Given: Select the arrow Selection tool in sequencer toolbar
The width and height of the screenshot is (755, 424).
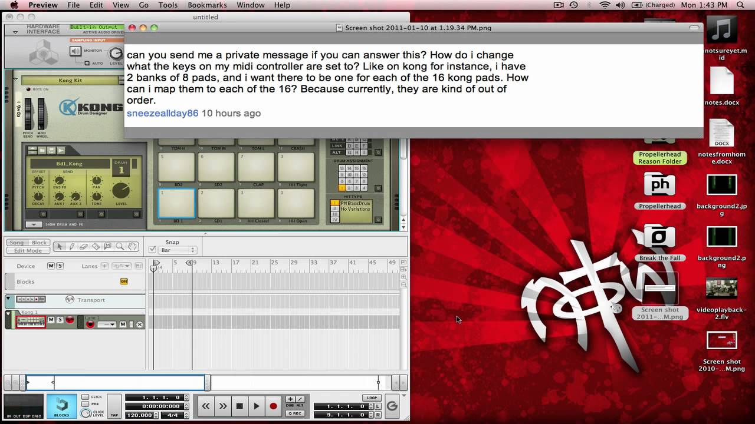Looking at the screenshot, I should pos(59,246).
